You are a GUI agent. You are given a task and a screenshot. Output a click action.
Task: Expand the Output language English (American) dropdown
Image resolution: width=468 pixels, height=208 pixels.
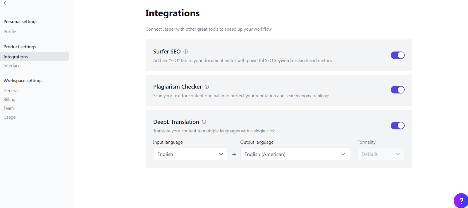point(295,154)
